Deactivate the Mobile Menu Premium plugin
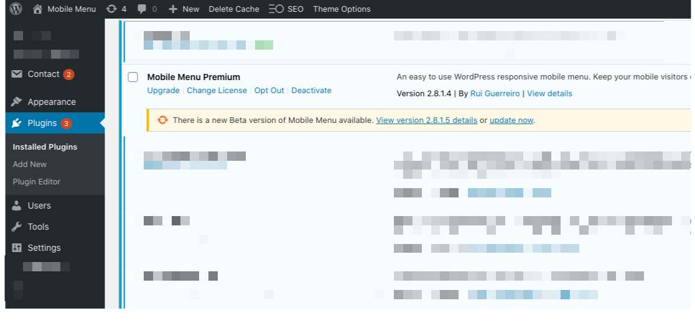This screenshot has height=321, width=695. pos(311,90)
